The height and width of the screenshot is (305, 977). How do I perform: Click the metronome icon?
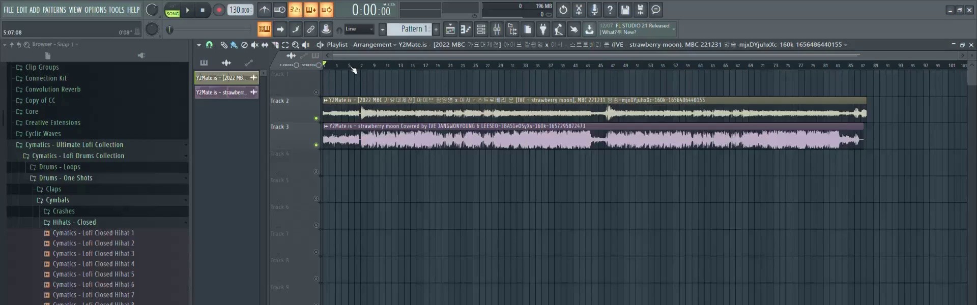click(264, 10)
